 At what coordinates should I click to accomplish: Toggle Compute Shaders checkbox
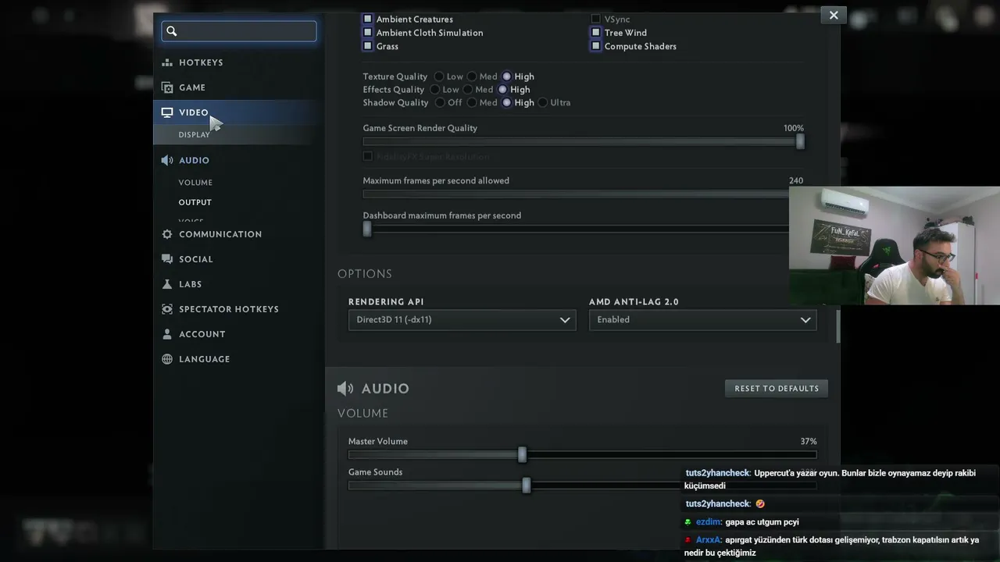[596, 46]
